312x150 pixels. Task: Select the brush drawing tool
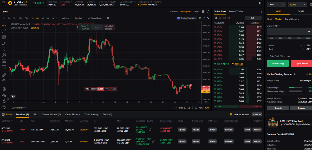point(4,43)
